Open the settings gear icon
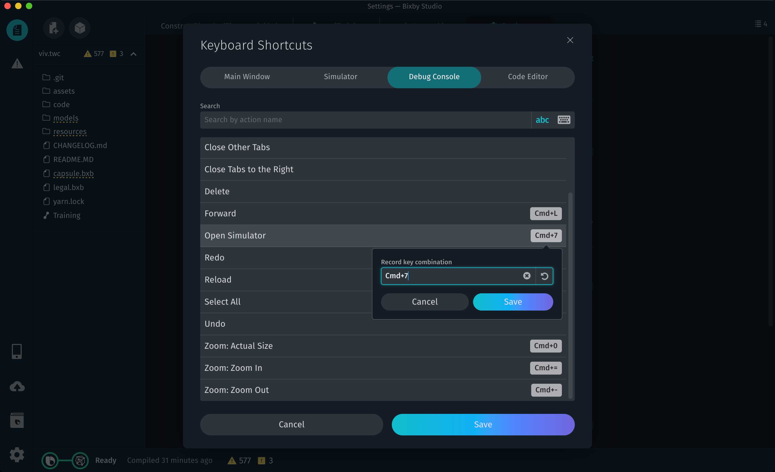Viewport: 775px width, 472px height. click(x=17, y=455)
